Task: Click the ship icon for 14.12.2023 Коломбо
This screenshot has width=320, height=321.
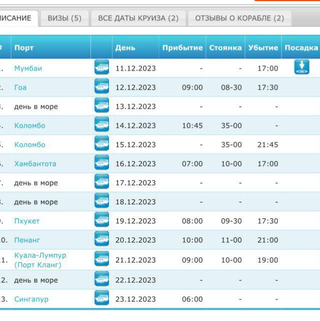Action: pyautogui.click(x=101, y=125)
